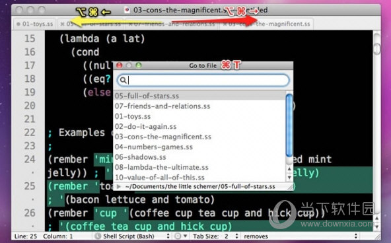Open the macro dropdown arrow in the status bar
391x243 pixels.
pos(185,236)
